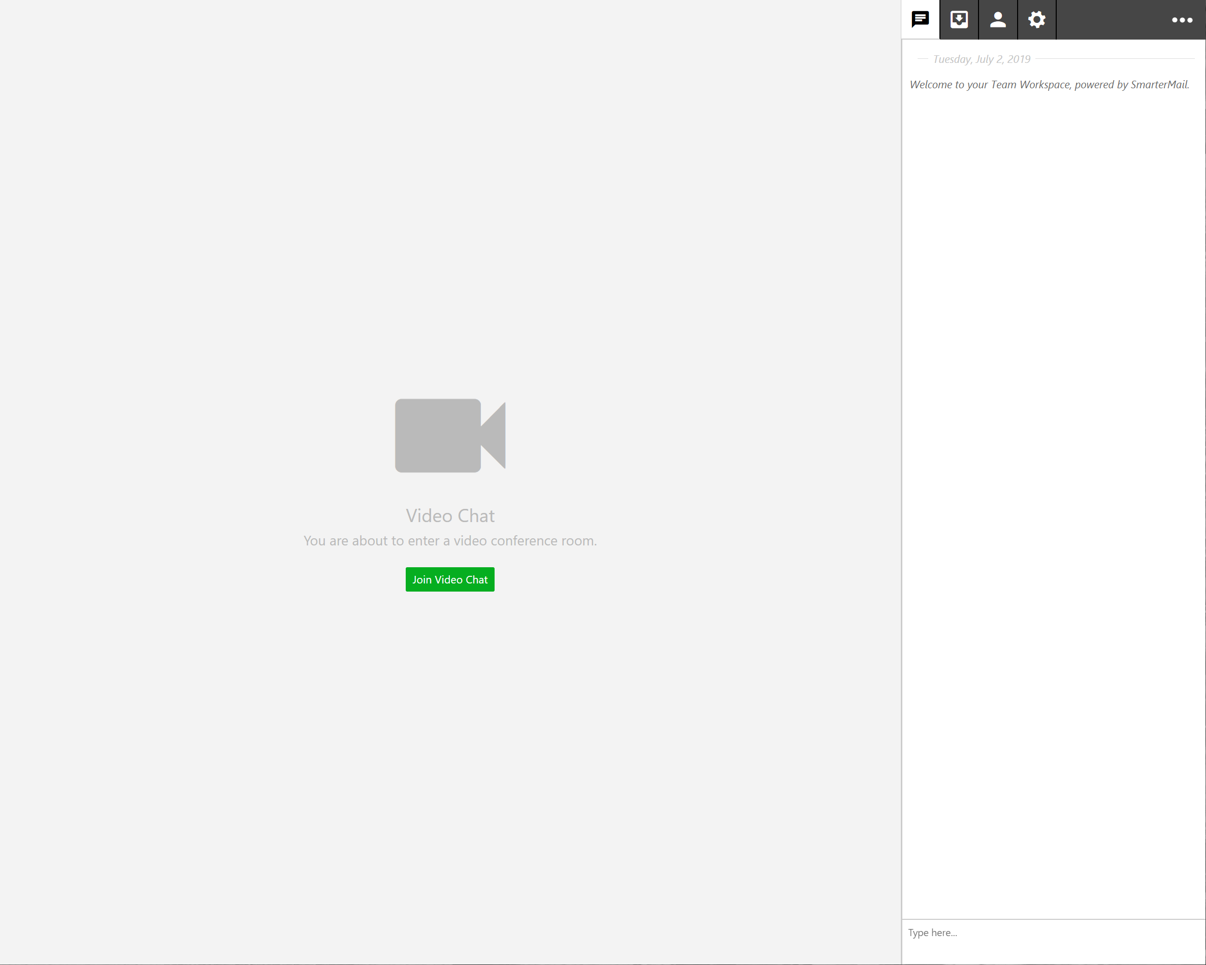Image resolution: width=1206 pixels, height=965 pixels.
Task: Open the Chat messages tab
Action: tap(920, 20)
